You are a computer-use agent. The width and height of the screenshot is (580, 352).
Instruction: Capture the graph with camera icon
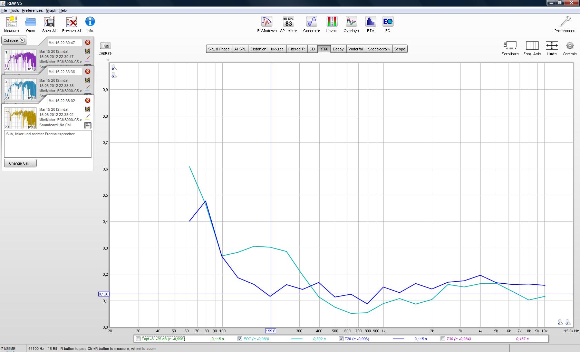105,48
